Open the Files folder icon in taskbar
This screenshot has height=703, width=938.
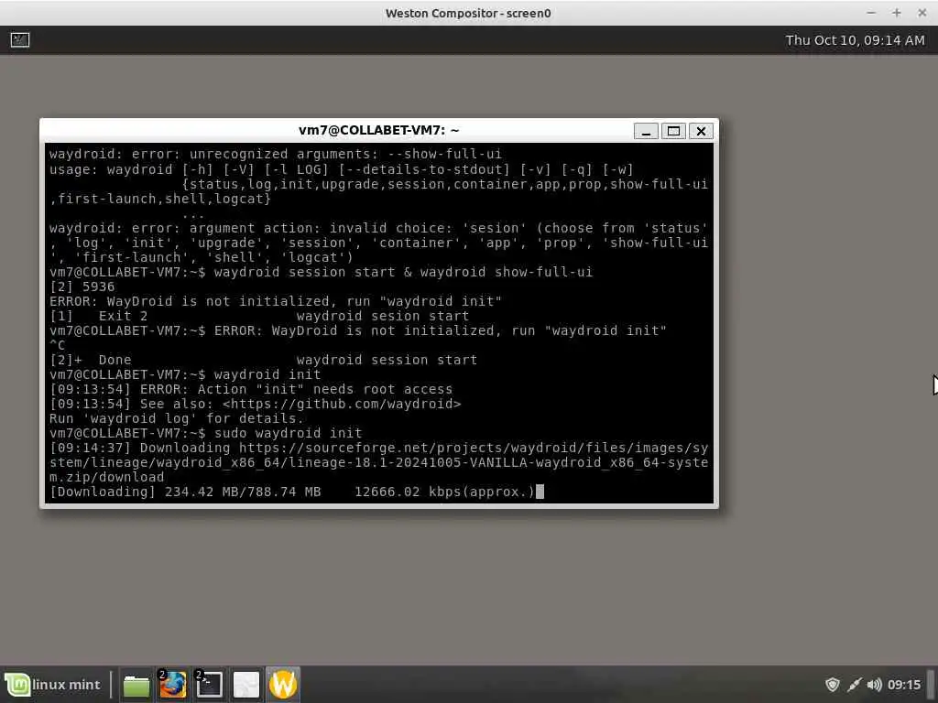point(136,685)
